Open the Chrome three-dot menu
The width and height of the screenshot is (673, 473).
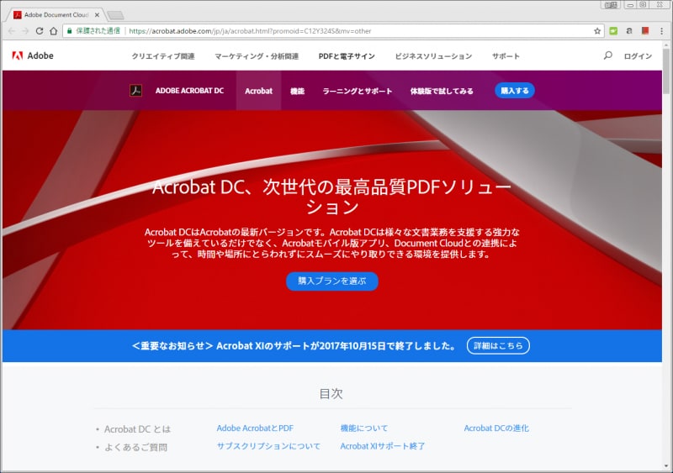(661, 31)
